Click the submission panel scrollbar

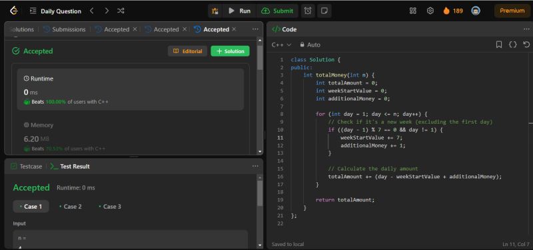pos(260,58)
